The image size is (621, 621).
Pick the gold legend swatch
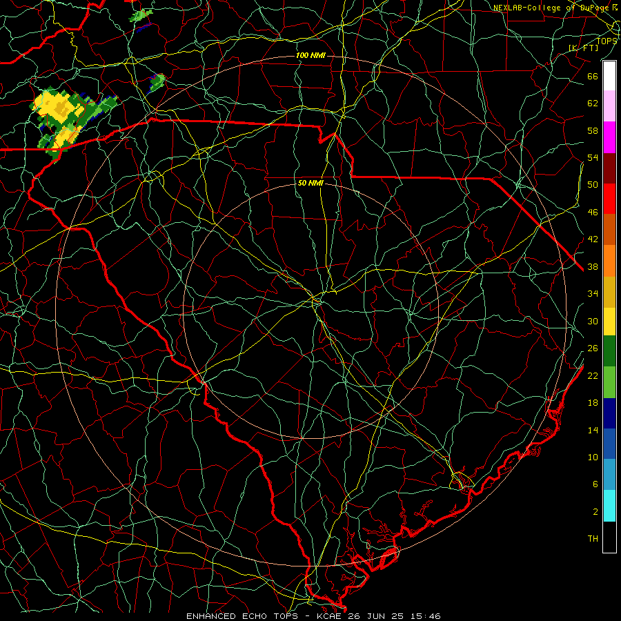tap(609, 291)
